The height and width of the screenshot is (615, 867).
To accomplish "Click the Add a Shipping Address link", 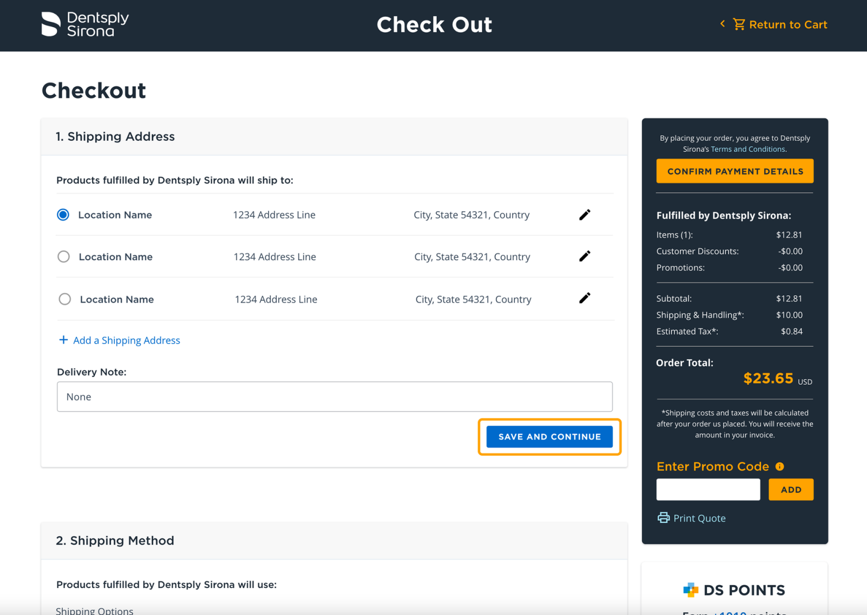I will click(x=127, y=340).
